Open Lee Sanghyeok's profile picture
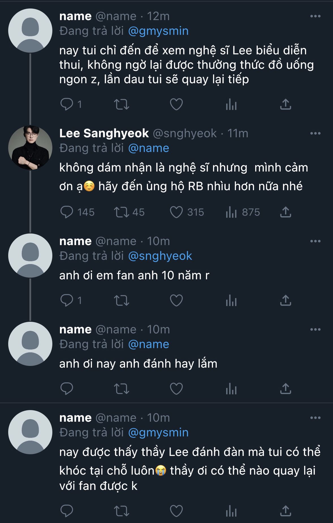 click(x=30, y=148)
